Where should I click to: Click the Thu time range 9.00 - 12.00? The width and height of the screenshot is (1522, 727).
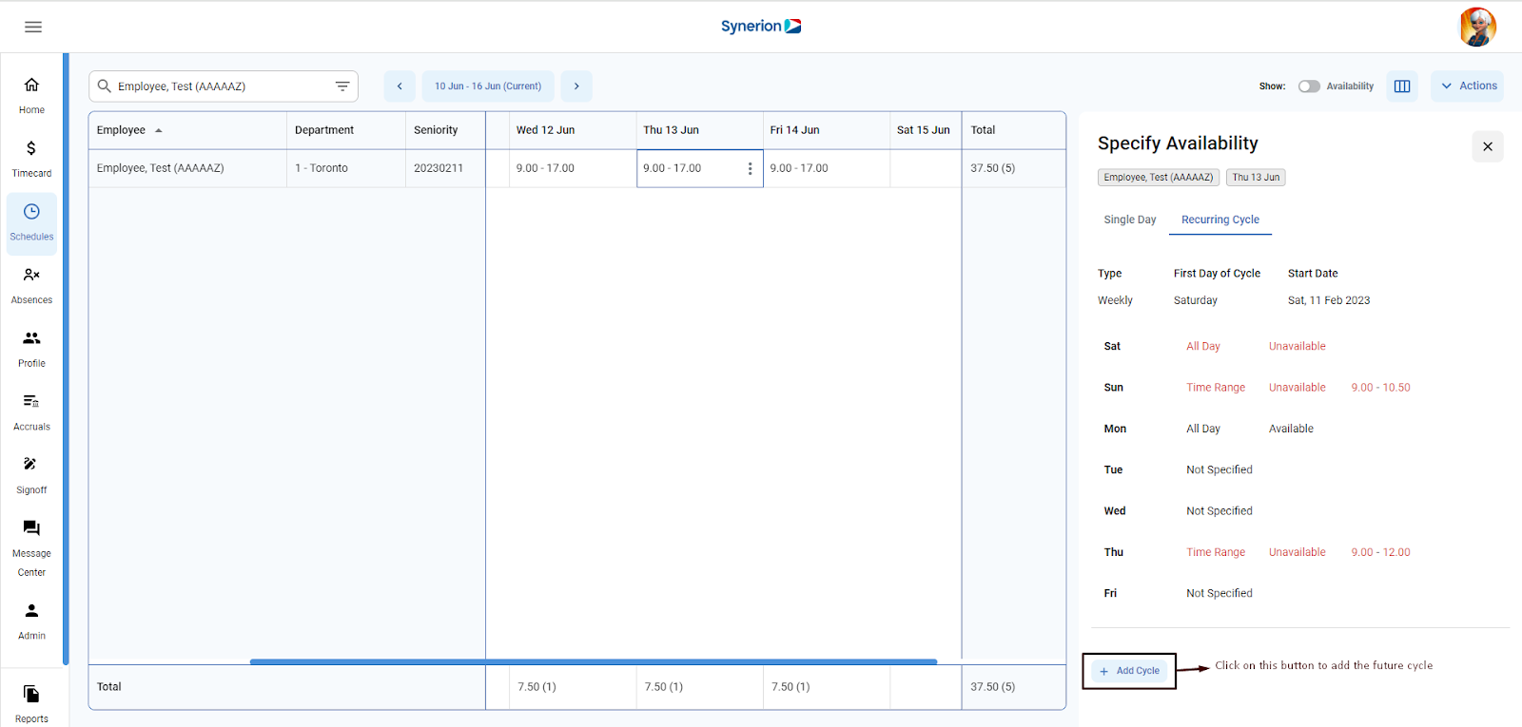click(1380, 552)
